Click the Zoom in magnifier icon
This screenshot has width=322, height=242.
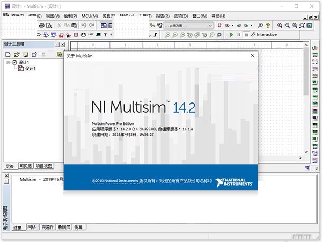tap(280, 25)
